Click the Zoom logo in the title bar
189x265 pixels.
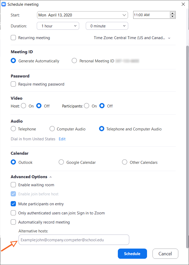pyautogui.click(x=4, y=4)
